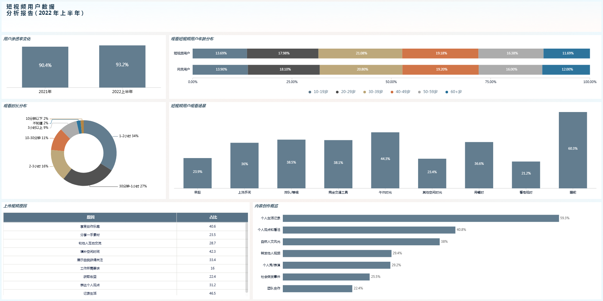603x301 pixels.
Task: Click the 早起 bar showing 23.9%
Action: (197, 173)
